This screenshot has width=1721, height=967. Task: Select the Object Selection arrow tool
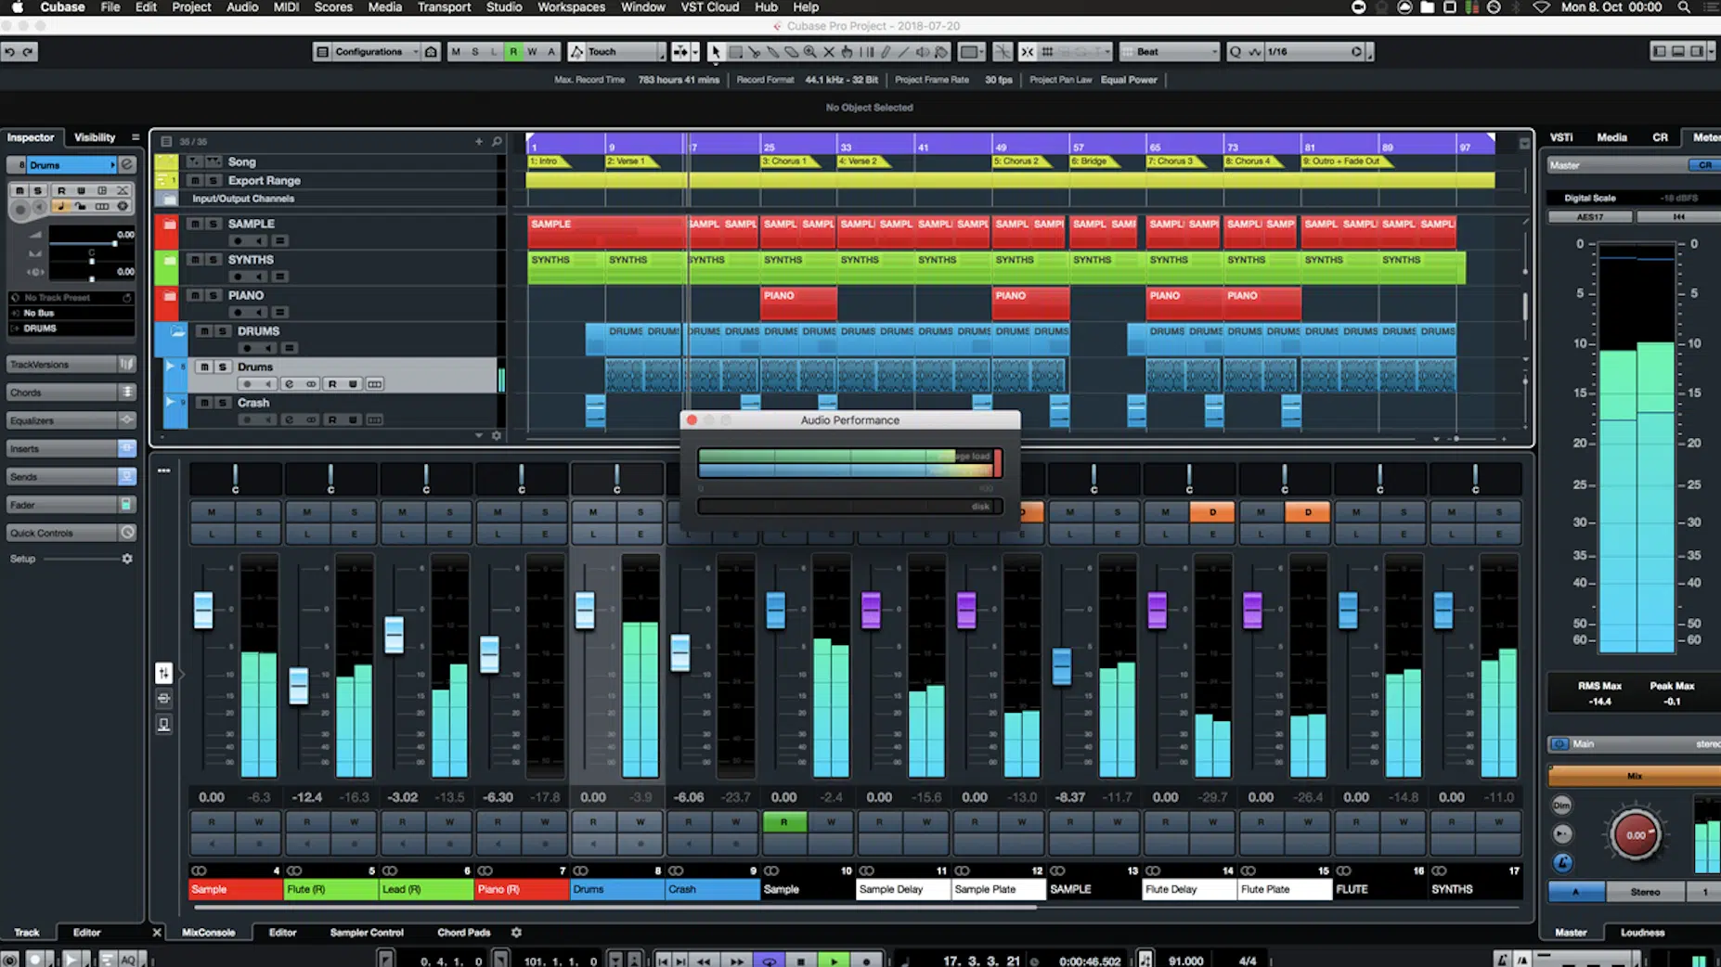(716, 52)
